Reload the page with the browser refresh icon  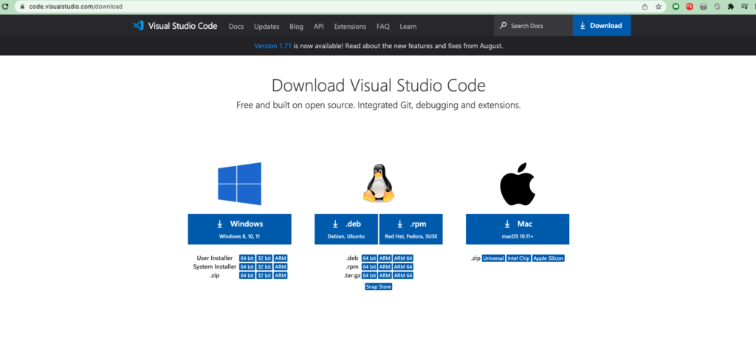tap(6, 7)
